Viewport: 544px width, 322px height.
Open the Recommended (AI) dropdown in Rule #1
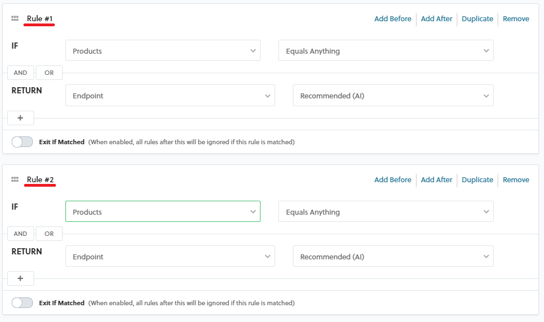392,95
